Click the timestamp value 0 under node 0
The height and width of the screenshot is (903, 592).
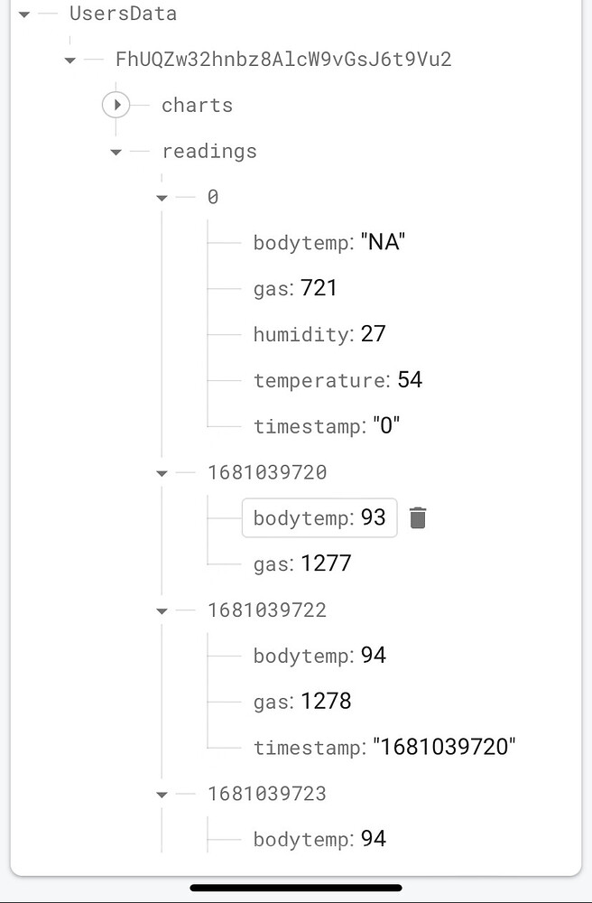[x=386, y=425]
